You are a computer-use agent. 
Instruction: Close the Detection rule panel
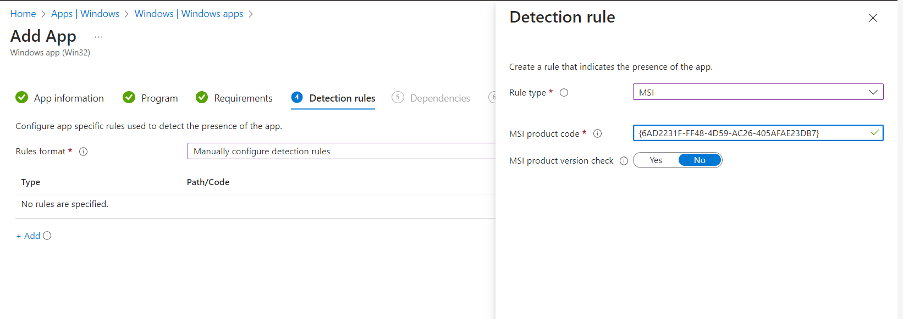(872, 18)
